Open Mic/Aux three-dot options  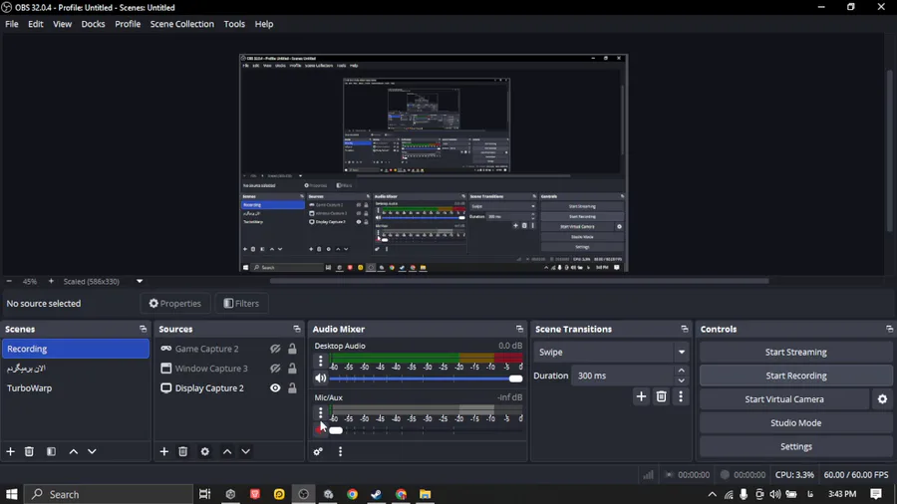coord(320,412)
